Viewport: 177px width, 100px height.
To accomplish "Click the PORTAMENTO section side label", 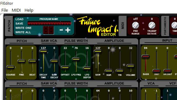I will (165, 26).
